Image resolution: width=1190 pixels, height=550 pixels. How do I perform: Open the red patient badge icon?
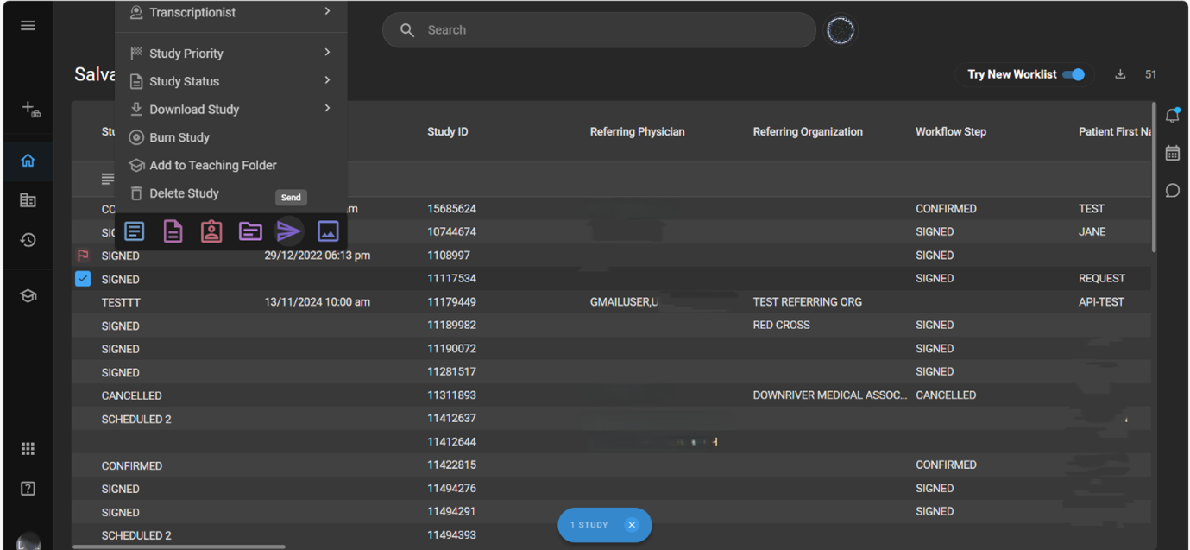coord(211,231)
